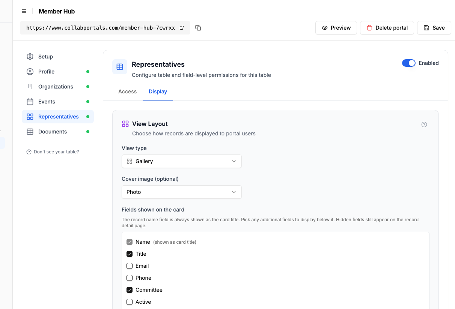Click the Profile user icon
Screen dimensions: 455x309
[x=30, y=72]
